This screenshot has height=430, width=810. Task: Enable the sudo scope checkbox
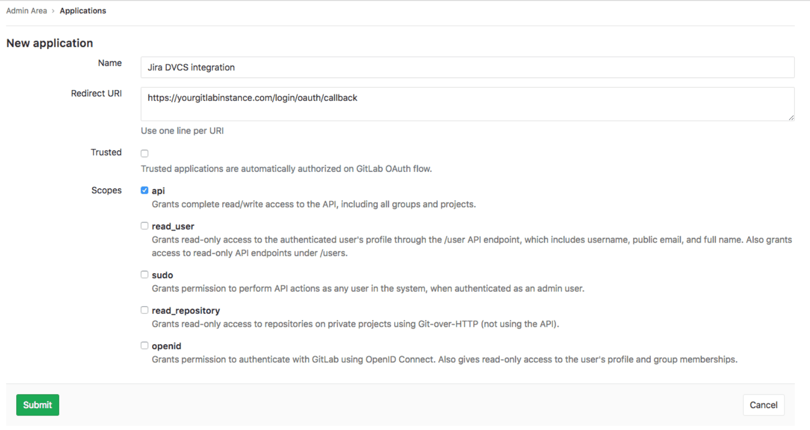144,274
